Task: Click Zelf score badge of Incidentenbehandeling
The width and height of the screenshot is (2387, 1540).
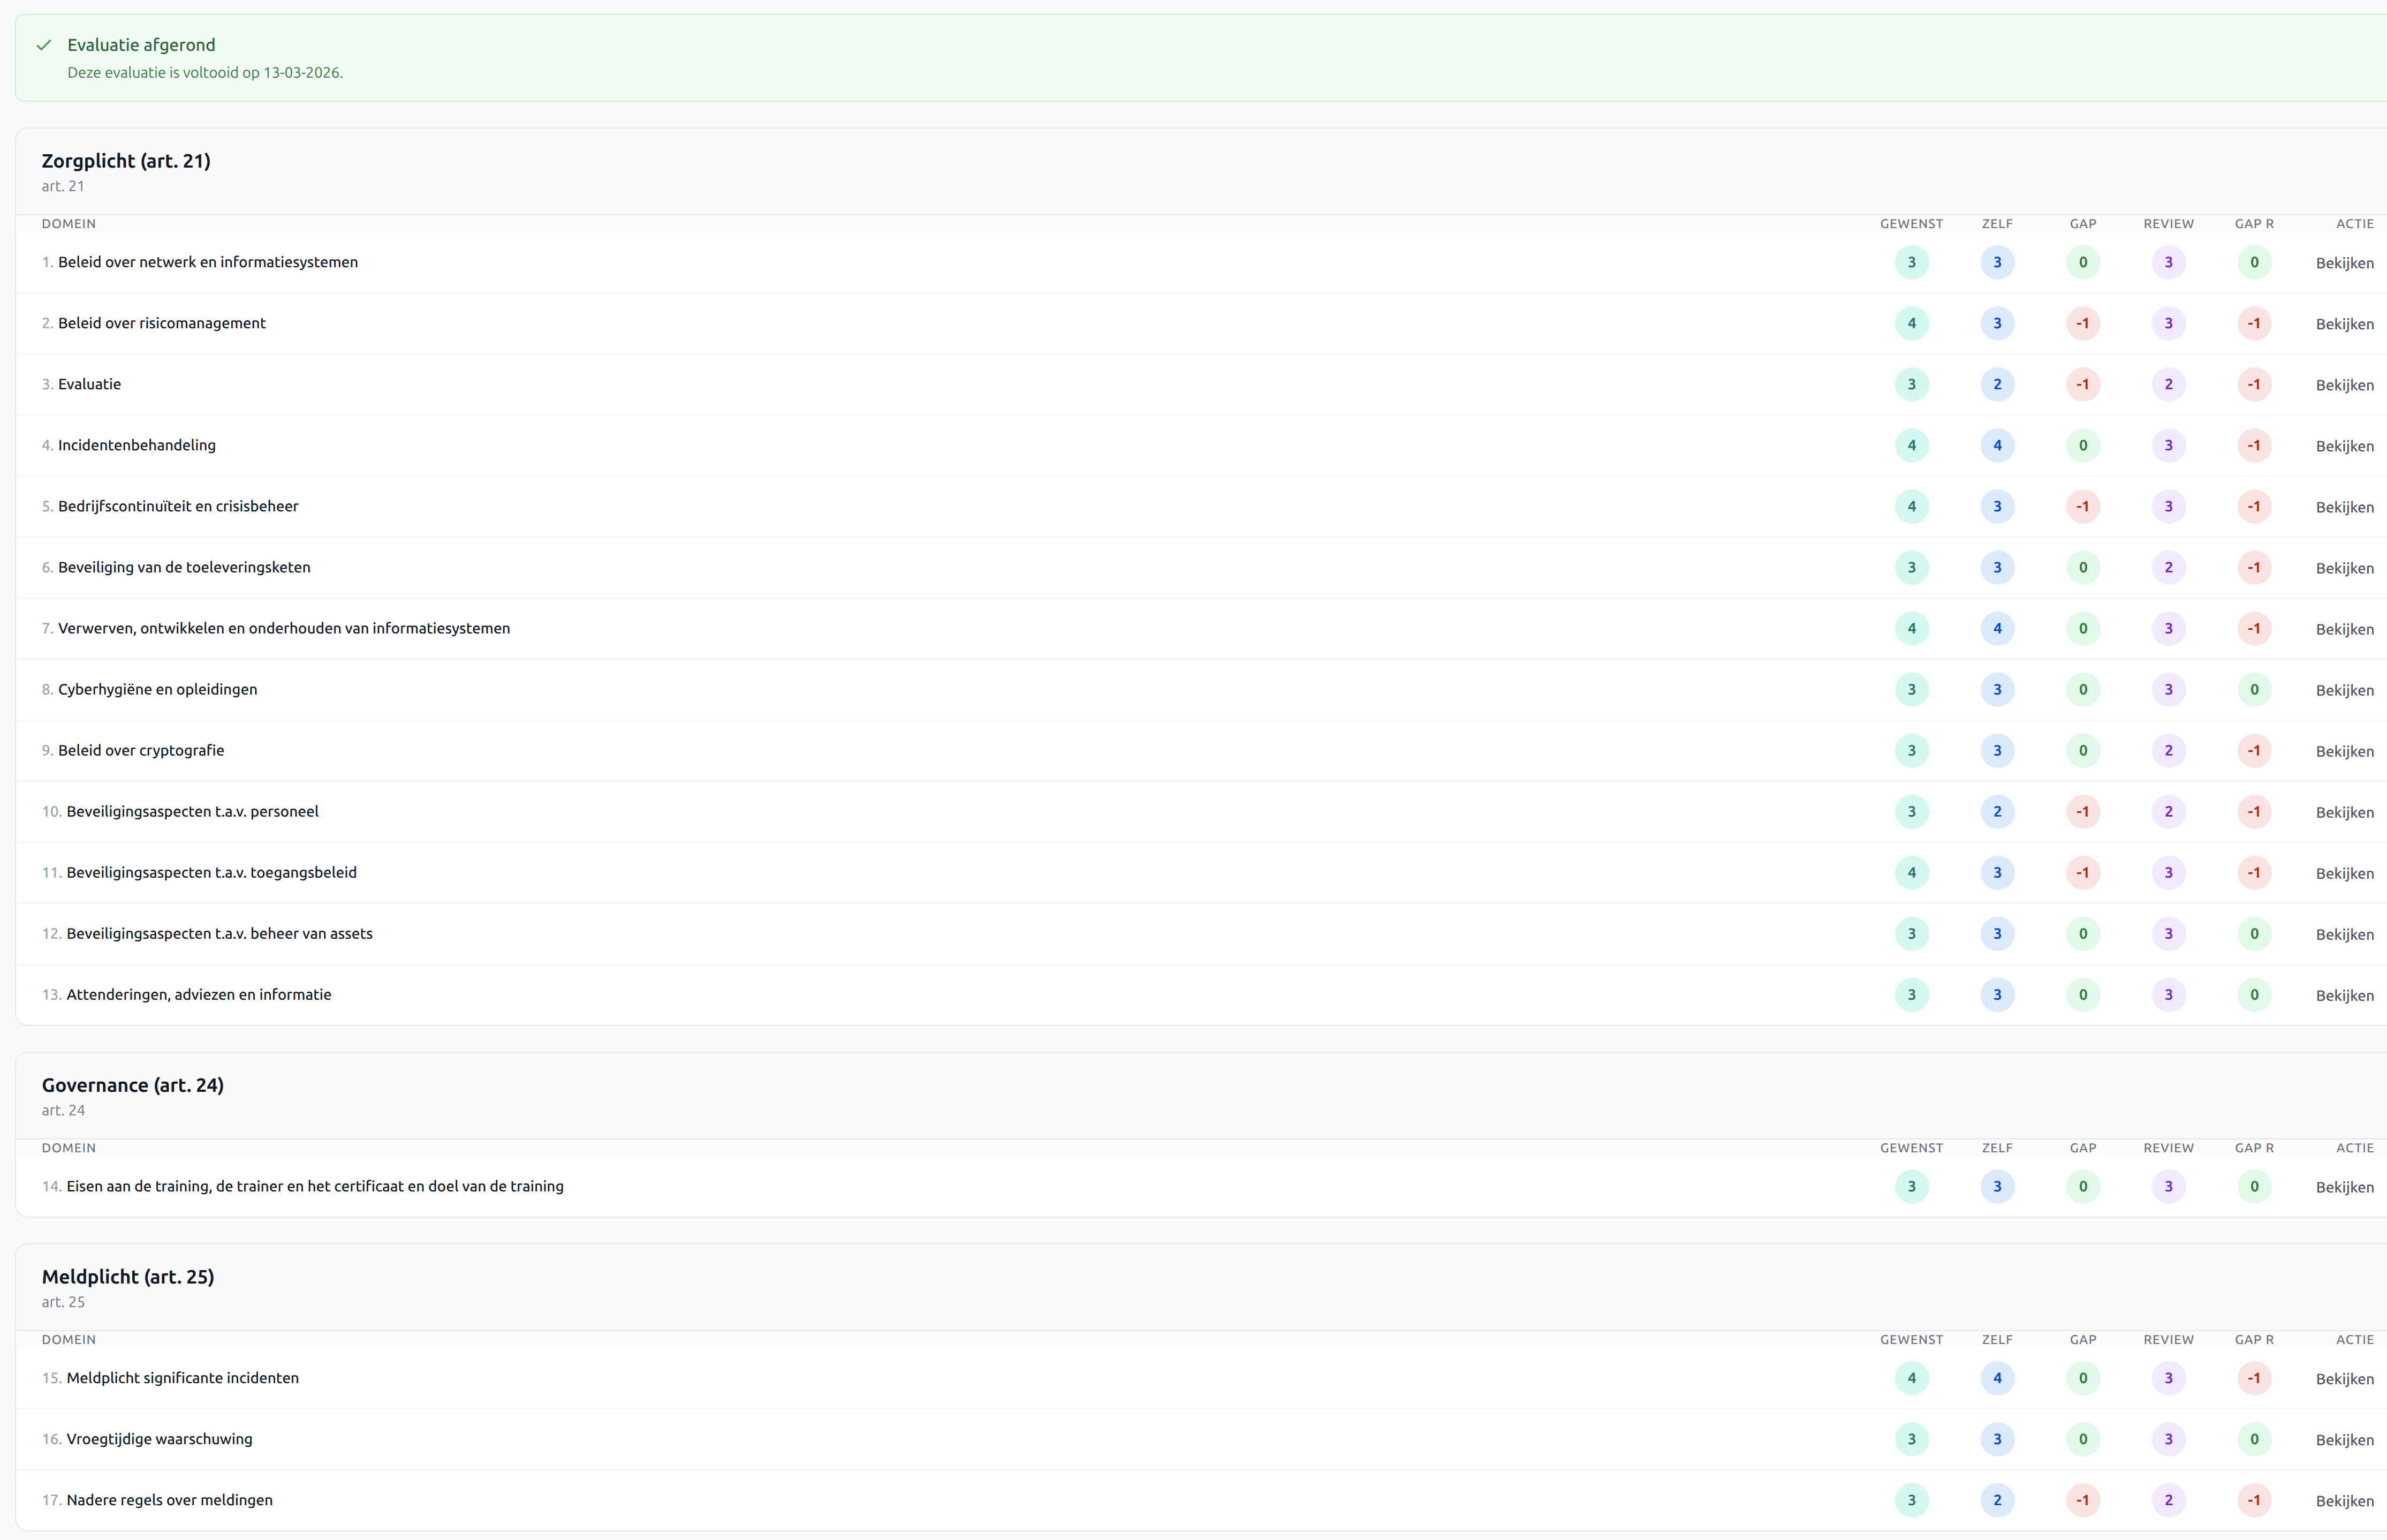Action: (1997, 445)
